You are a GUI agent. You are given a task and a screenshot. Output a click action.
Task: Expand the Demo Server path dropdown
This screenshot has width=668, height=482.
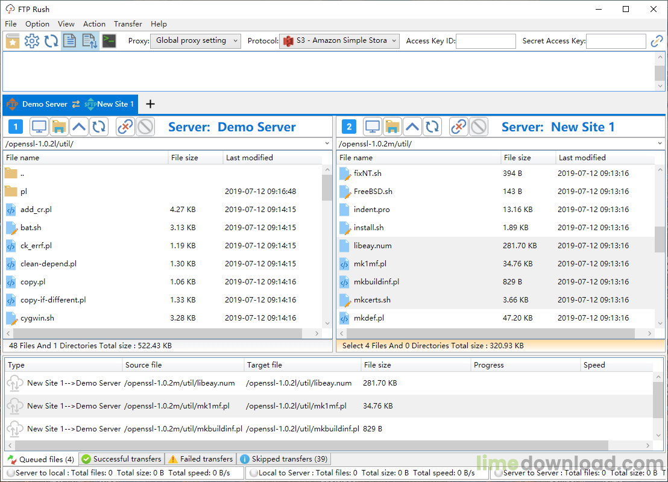[327, 144]
